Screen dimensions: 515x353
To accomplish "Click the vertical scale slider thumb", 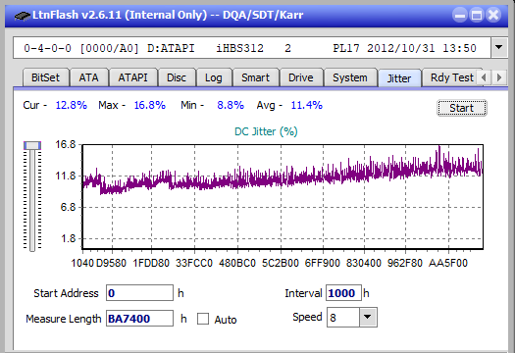I will [x=32, y=145].
